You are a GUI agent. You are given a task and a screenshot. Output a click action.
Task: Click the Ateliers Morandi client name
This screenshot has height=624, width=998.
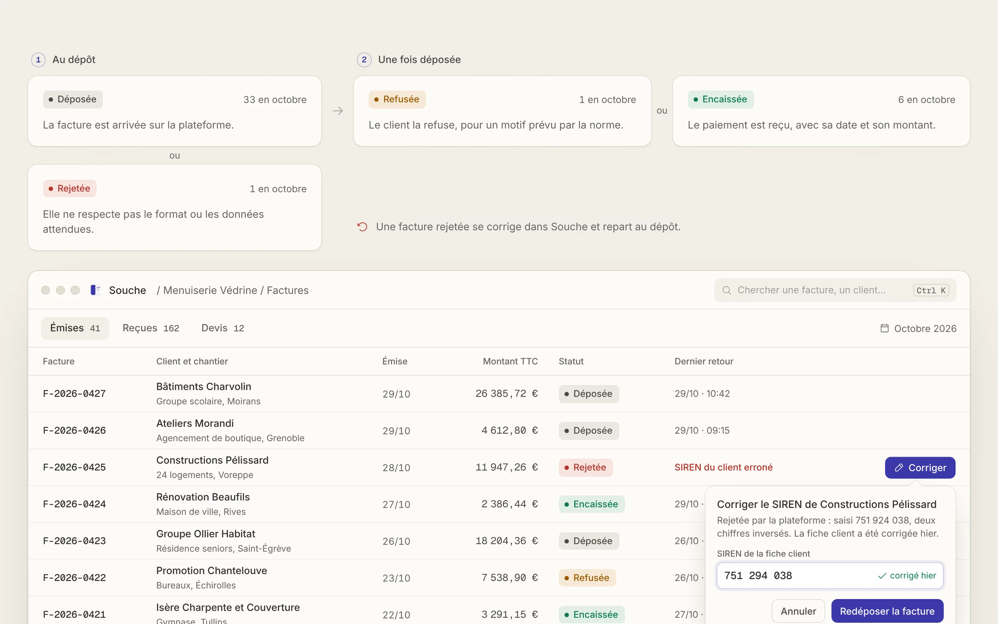195,423
